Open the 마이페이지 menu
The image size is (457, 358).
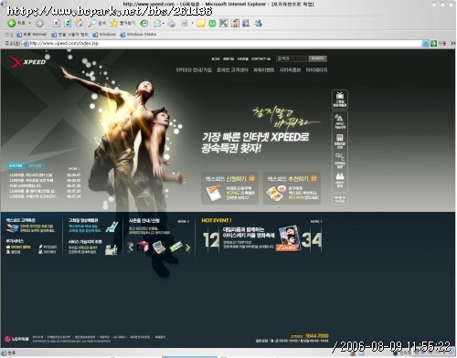(316, 70)
